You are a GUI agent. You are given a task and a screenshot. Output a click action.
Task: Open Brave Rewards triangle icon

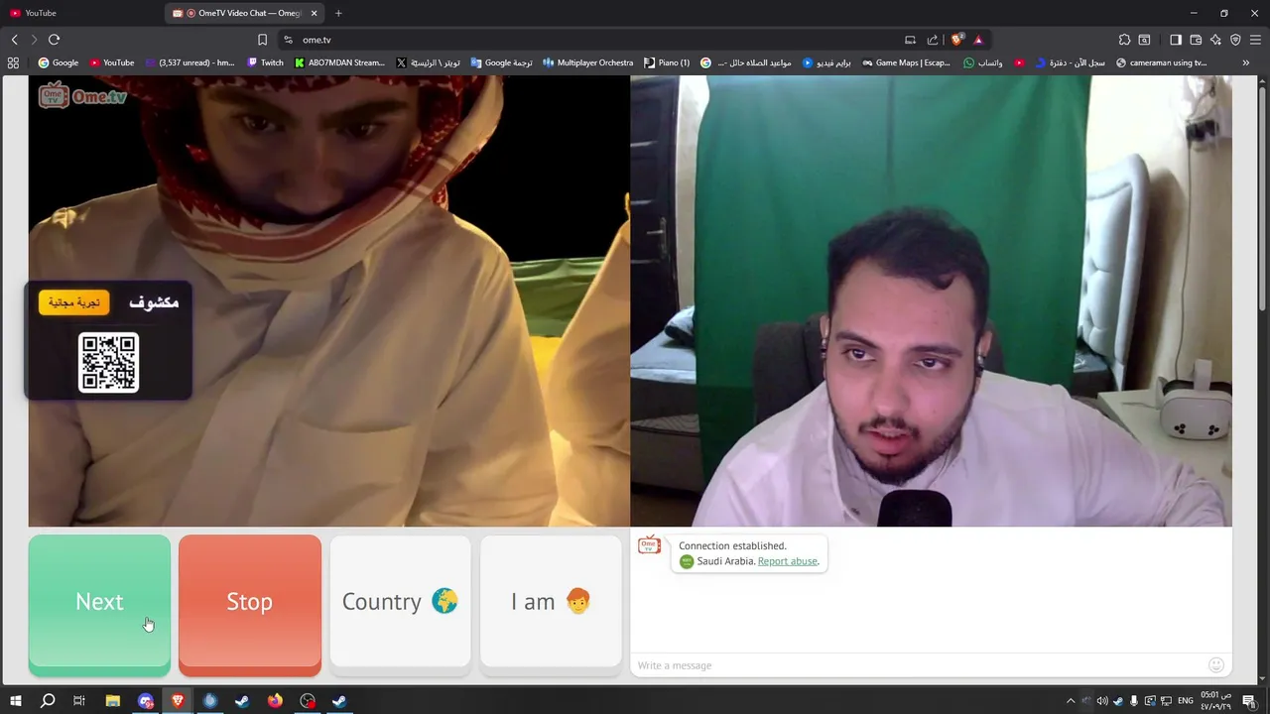978,40
